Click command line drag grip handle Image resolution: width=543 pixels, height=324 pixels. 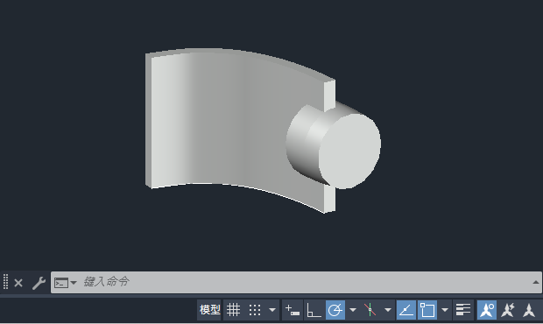pos(5,281)
